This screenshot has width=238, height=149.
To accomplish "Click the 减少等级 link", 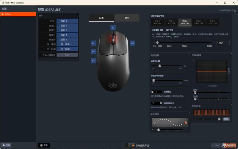I will click(x=169, y=30).
